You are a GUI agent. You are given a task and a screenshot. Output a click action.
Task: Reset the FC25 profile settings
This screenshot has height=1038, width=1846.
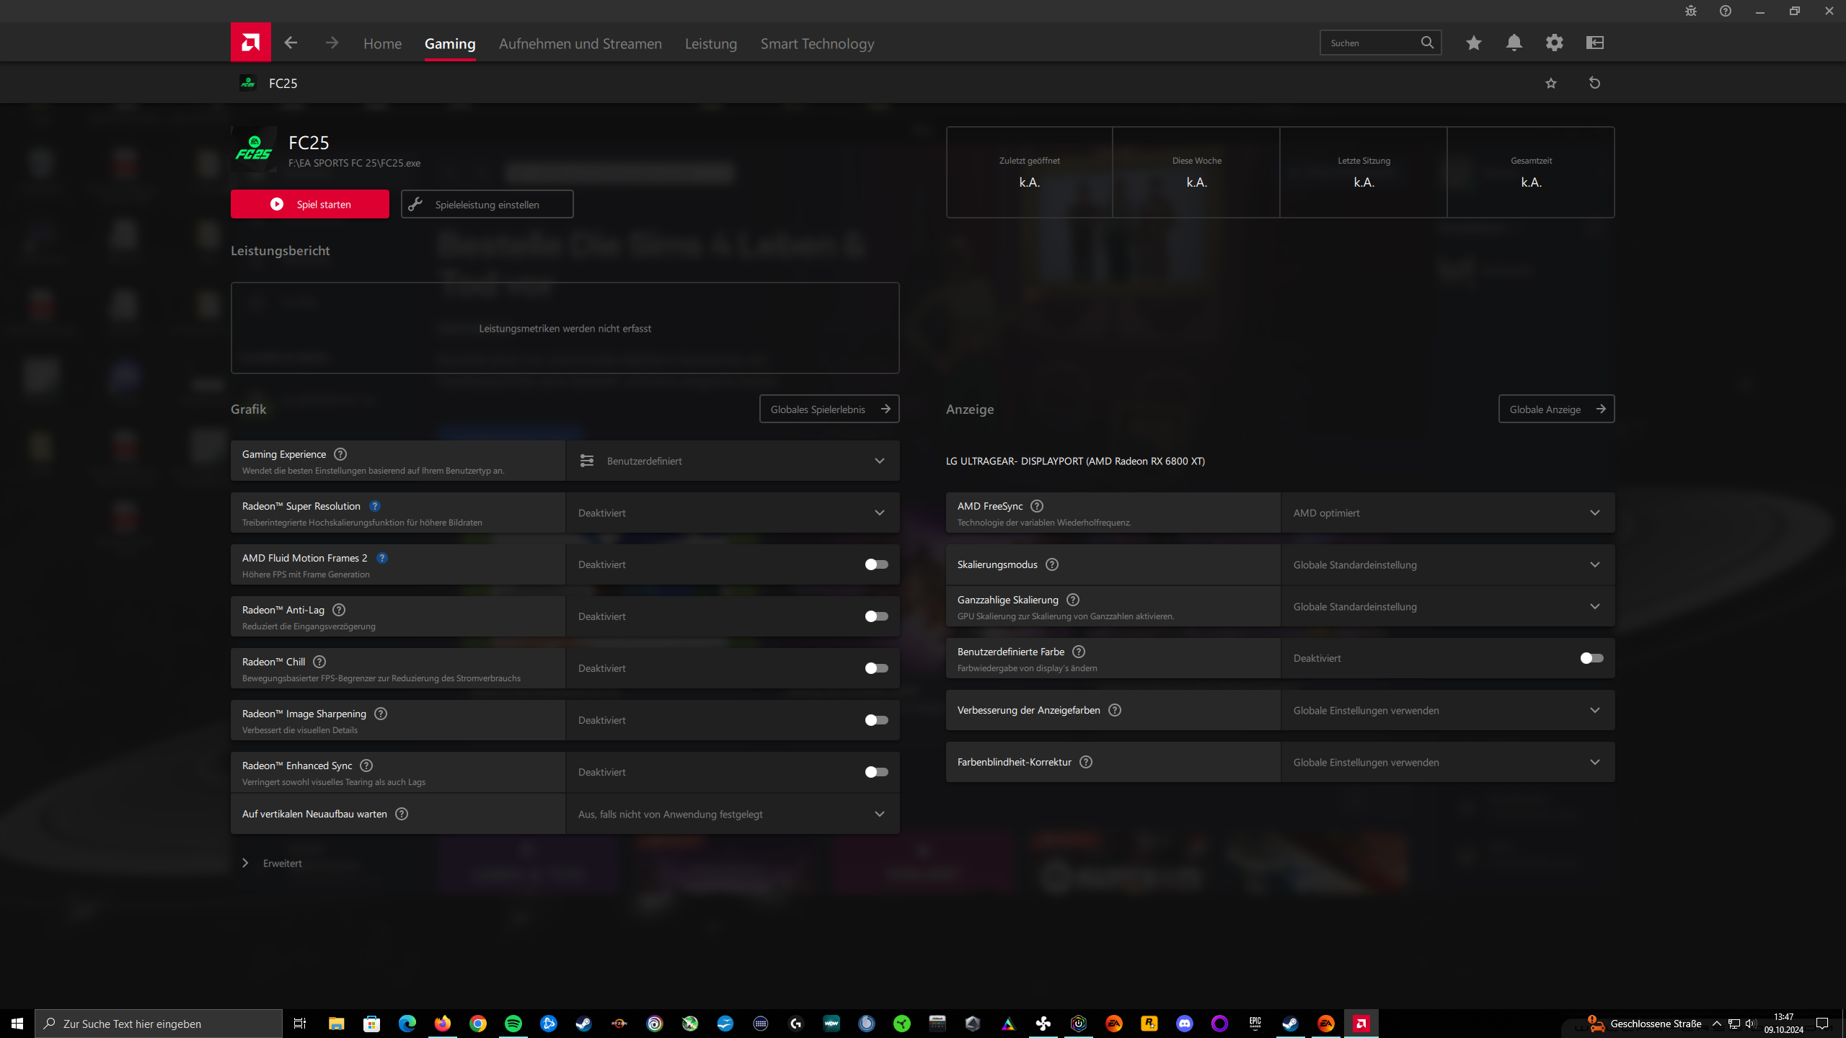pos(1595,84)
